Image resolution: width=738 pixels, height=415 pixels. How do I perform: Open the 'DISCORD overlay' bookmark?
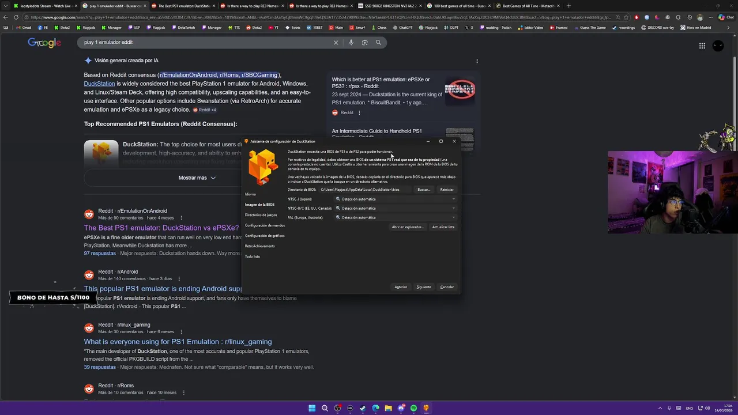point(657,28)
